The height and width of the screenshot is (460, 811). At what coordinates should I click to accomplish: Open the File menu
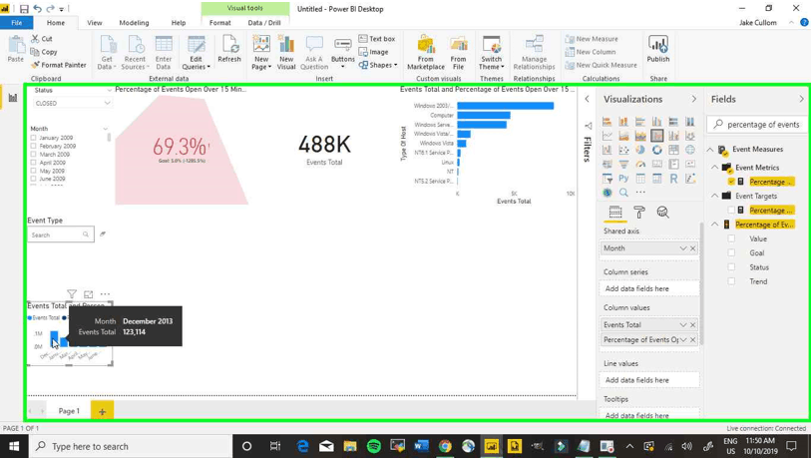click(x=17, y=23)
